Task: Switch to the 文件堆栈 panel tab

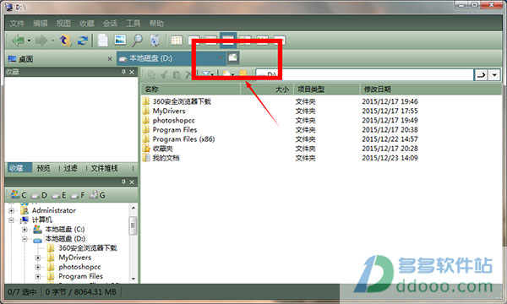Action: tap(104, 168)
